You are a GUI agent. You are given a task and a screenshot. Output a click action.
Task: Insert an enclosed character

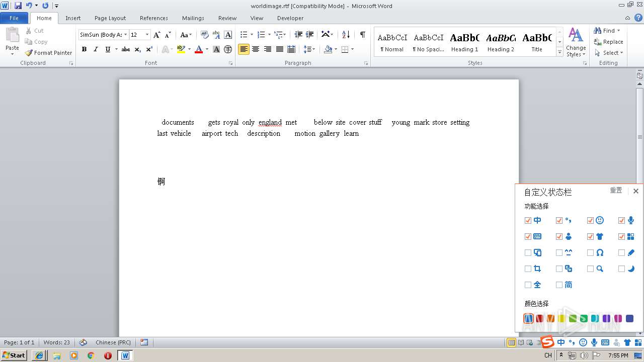coord(228,49)
